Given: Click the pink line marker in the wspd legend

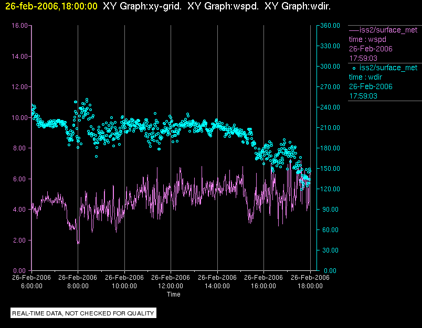Looking at the screenshot, I should 354,30.
